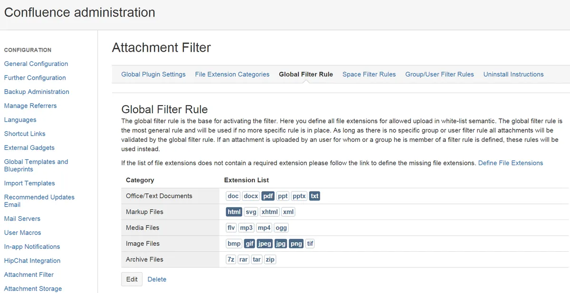This screenshot has width=570, height=293.
Task: Click the bmp extension tag
Action: tap(234, 244)
